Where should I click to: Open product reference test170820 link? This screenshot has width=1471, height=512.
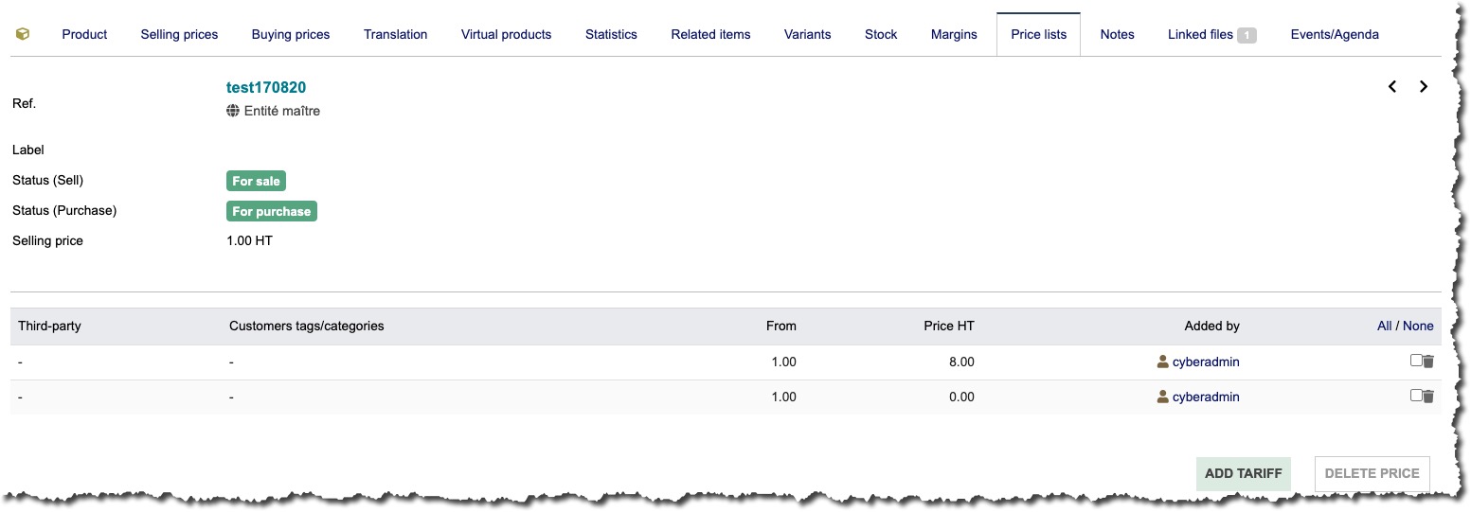266,87
